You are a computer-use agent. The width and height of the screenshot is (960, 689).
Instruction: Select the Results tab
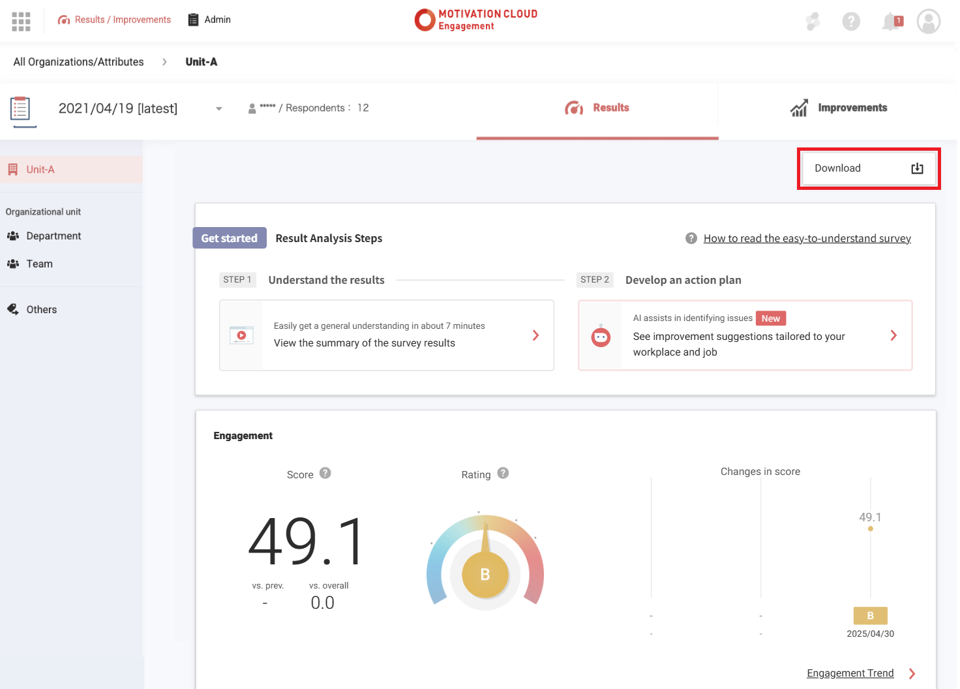click(597, 108)
